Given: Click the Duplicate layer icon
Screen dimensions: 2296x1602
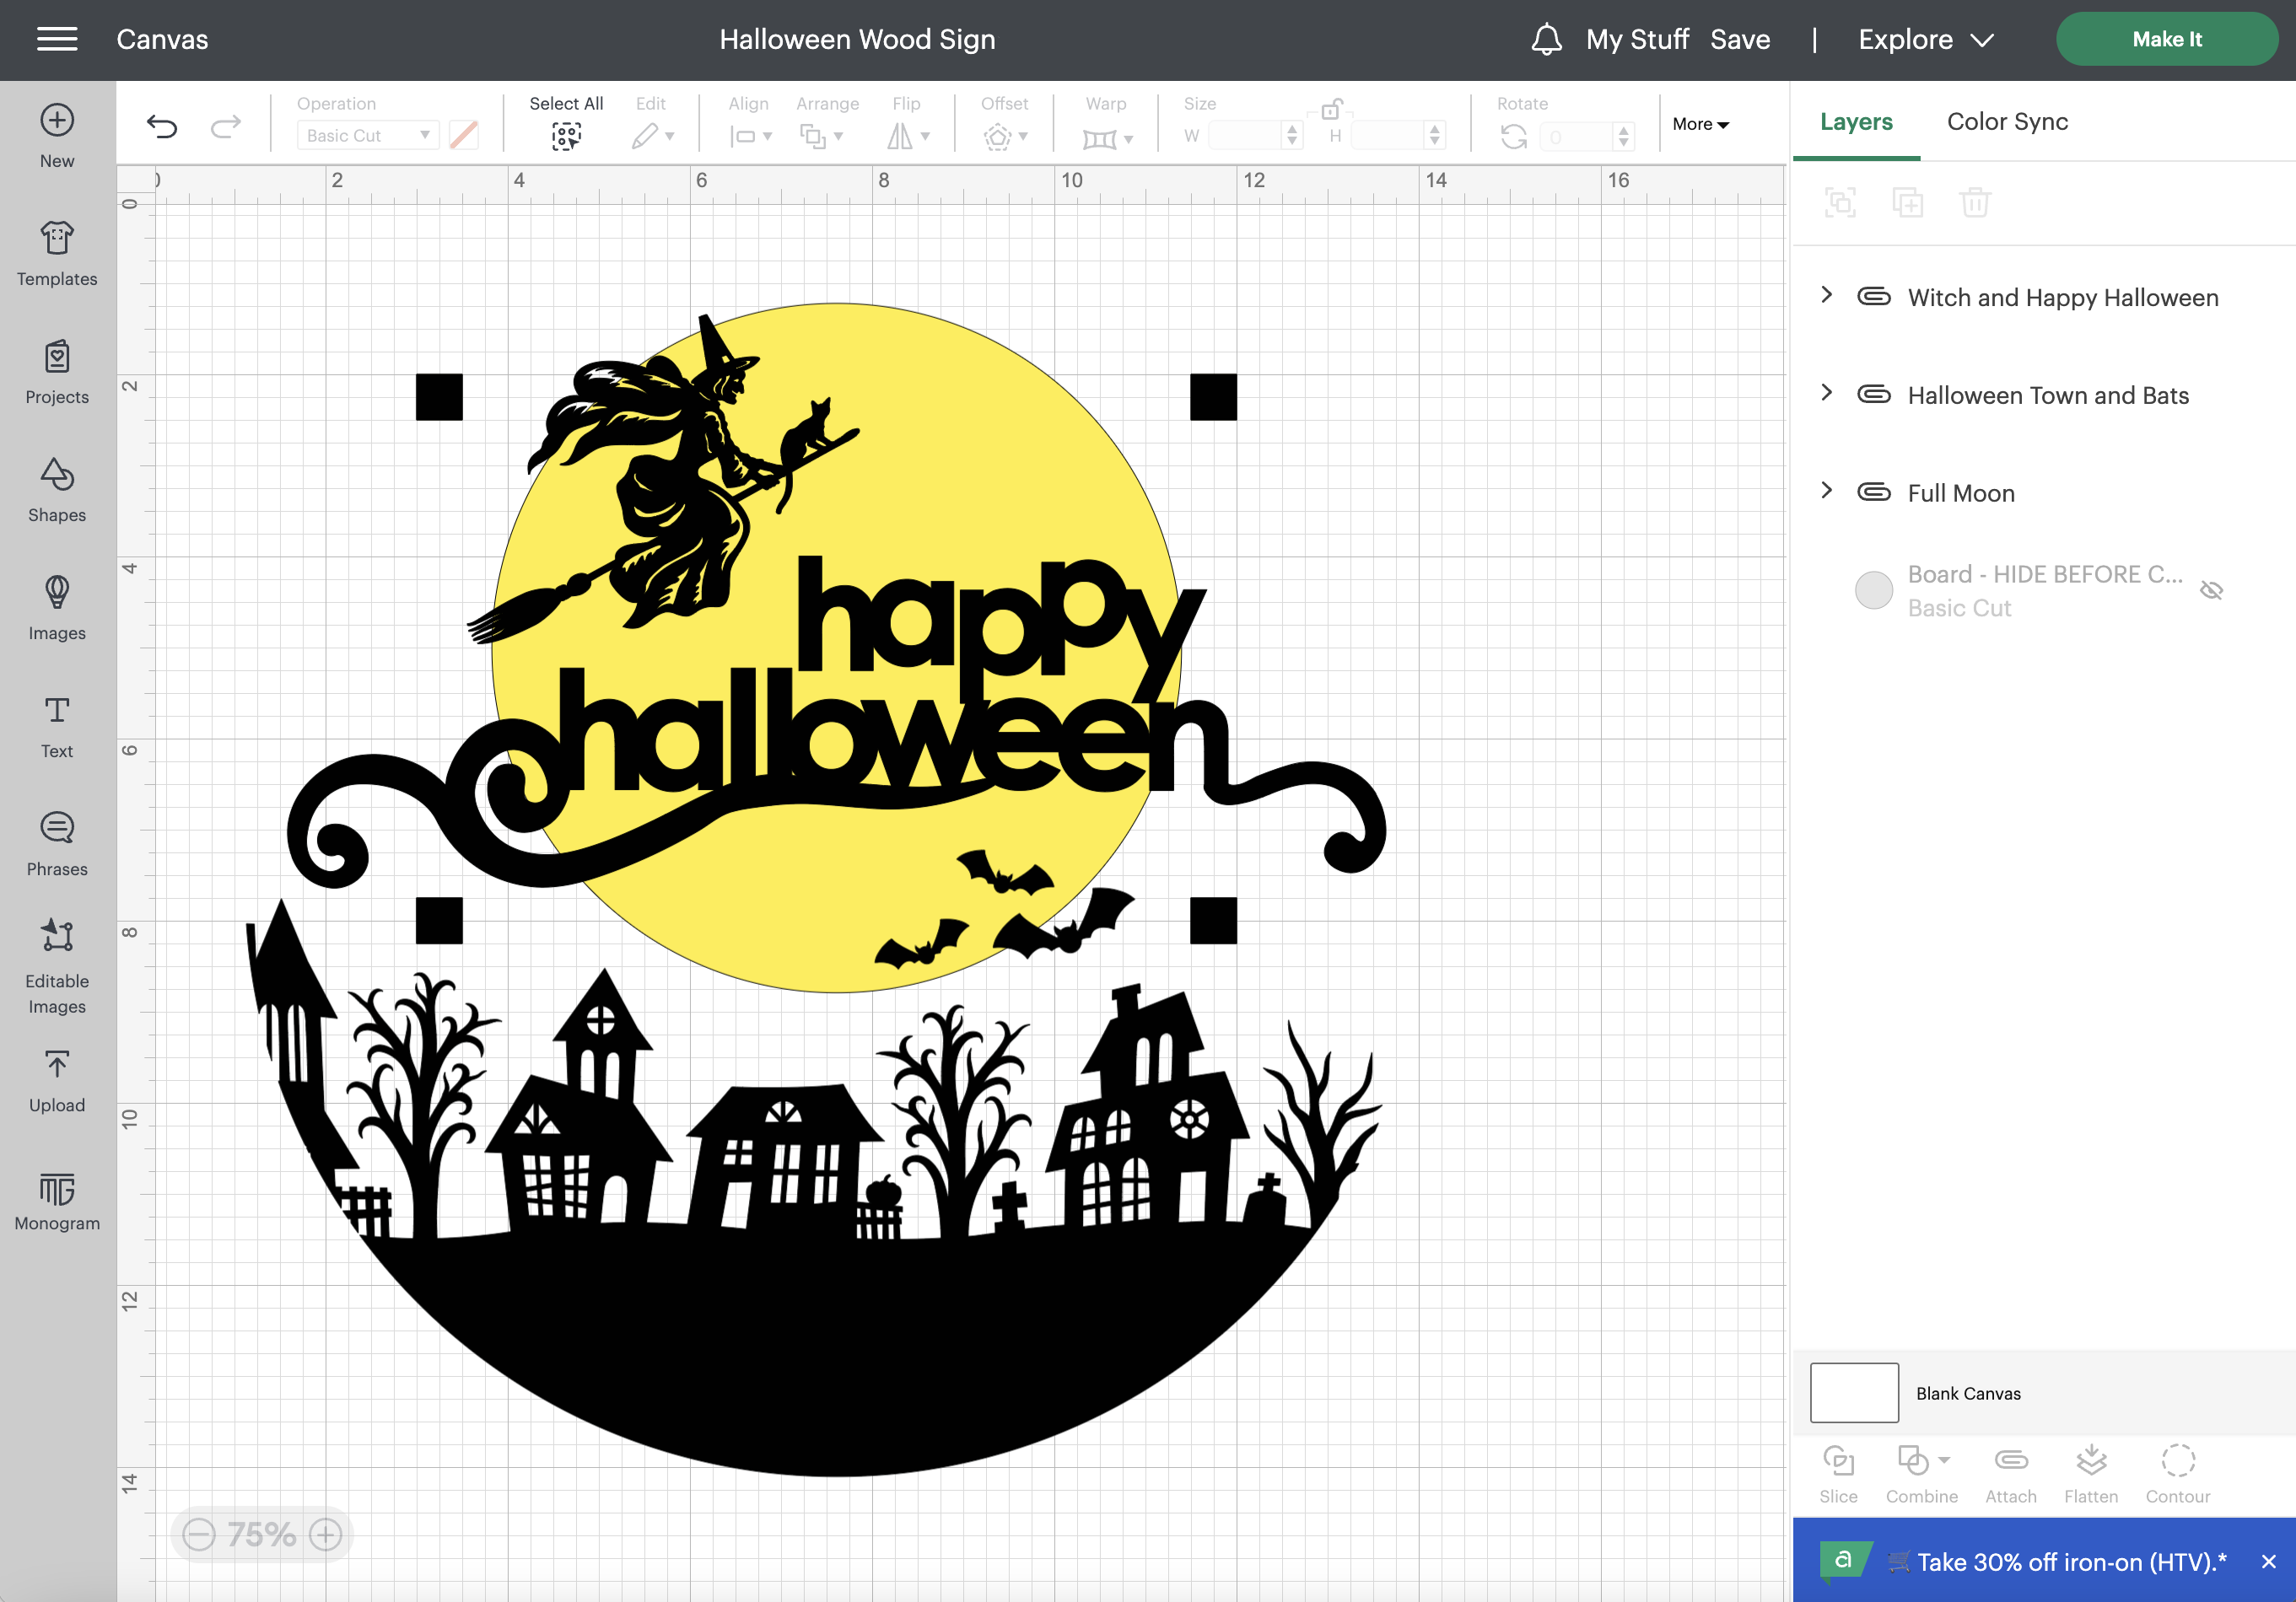Looking at the screenshot, I should (1908, 203).
